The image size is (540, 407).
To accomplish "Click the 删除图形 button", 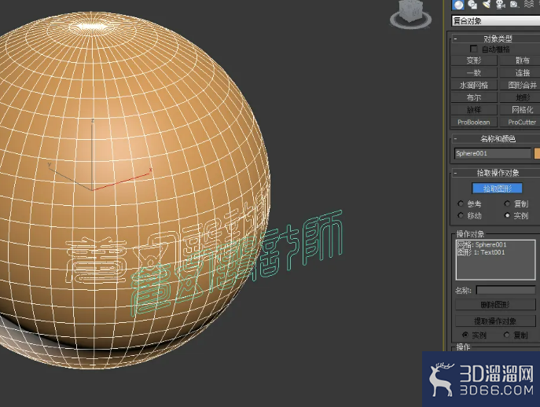I will coord(495,304).
